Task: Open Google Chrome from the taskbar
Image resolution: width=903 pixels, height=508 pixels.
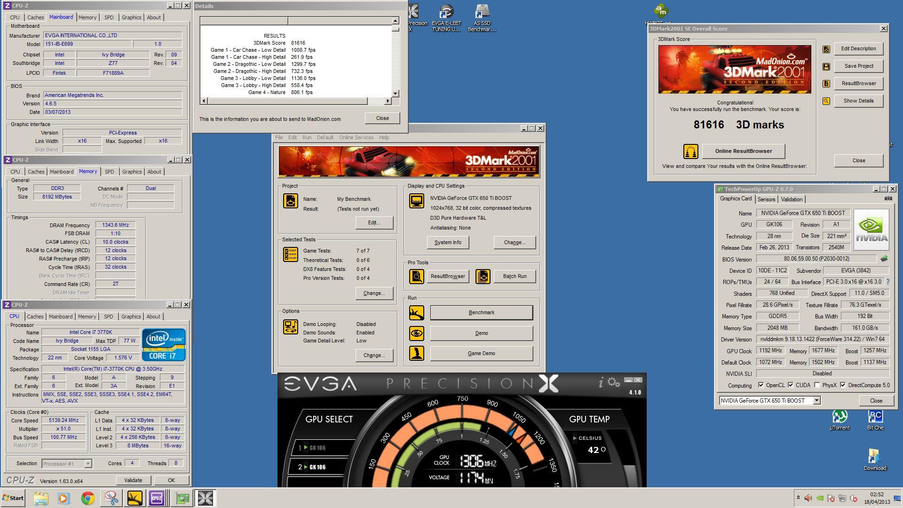Action: click(87, 498)
